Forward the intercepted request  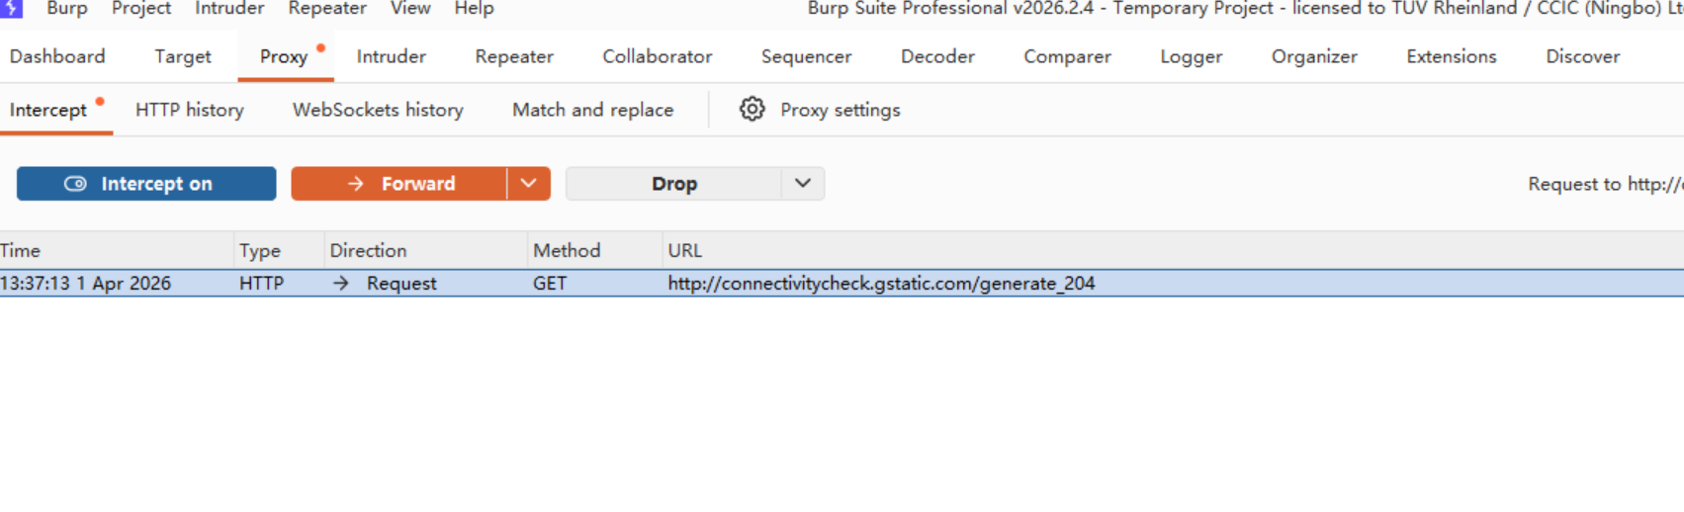point(399,184)
